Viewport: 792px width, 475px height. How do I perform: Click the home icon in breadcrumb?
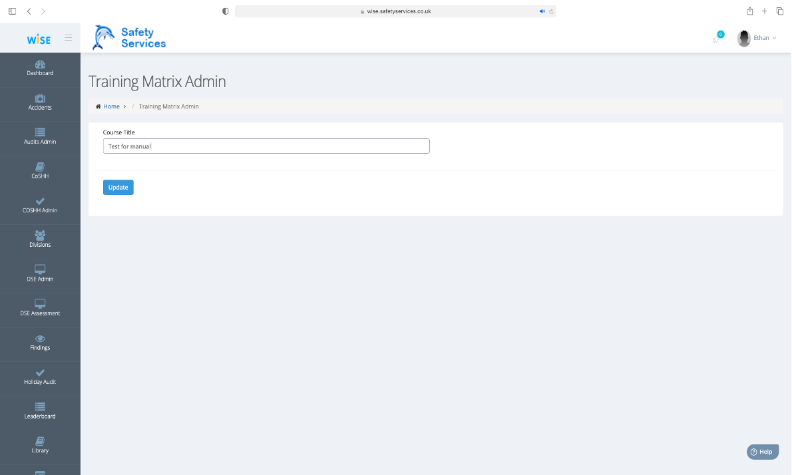[x=98, y=106]
